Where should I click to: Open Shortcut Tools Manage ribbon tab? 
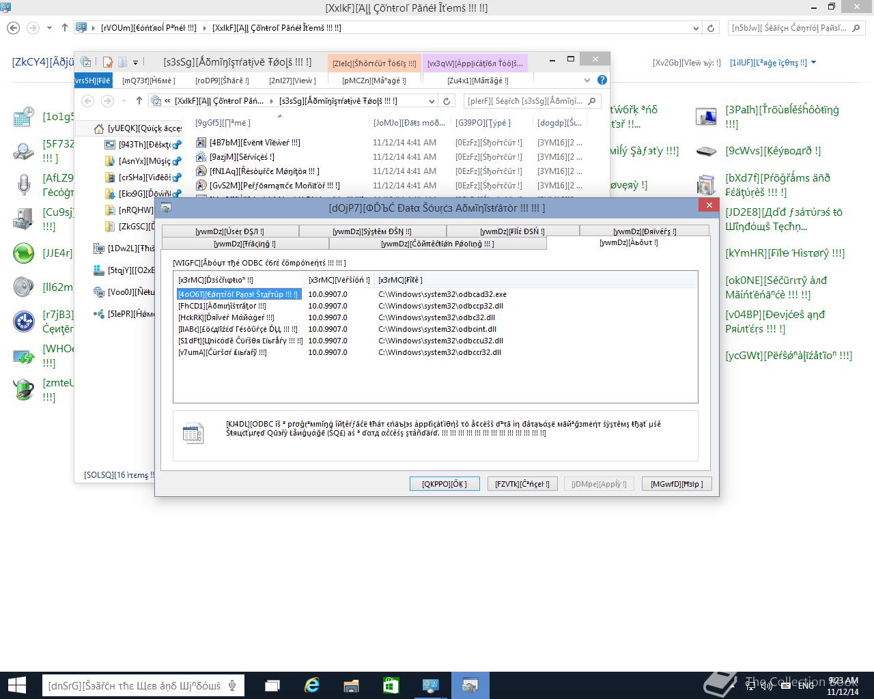click(374, 81)
